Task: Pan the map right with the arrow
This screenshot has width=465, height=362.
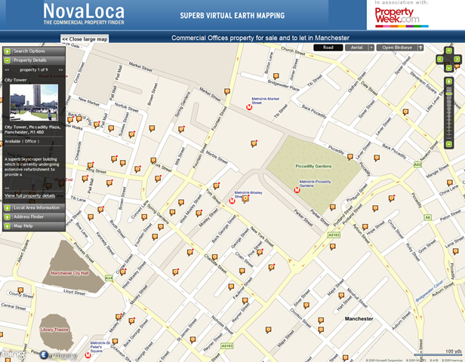Action: tap(457, 60)
